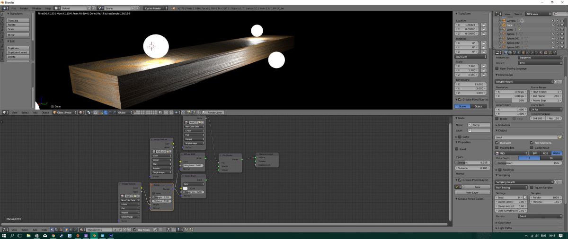Open the Path Tracing integrator dropdown
The image size is (568, 239).
click(511, 188)
